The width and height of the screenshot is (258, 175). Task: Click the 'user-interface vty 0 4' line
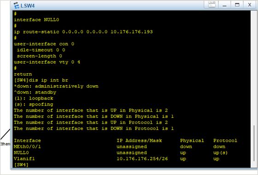(x=47, y=62)
